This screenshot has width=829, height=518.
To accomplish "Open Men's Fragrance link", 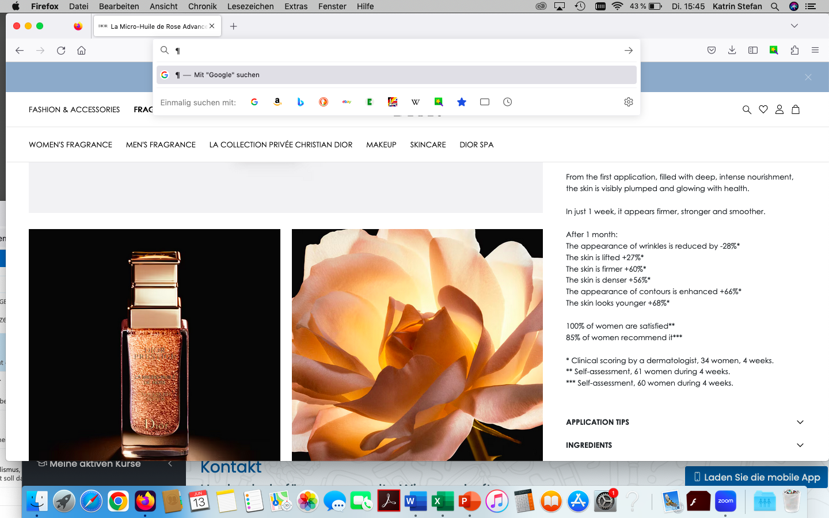I will (x=161, y=145).
